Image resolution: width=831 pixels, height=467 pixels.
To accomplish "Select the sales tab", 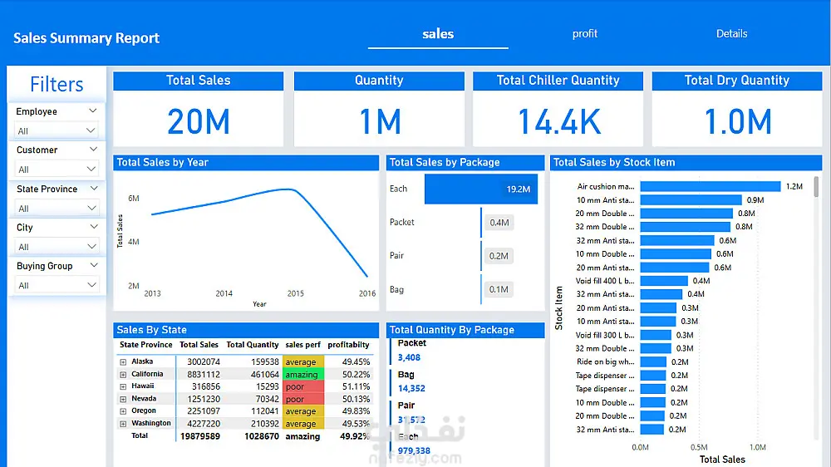I will tap(438, 34).
